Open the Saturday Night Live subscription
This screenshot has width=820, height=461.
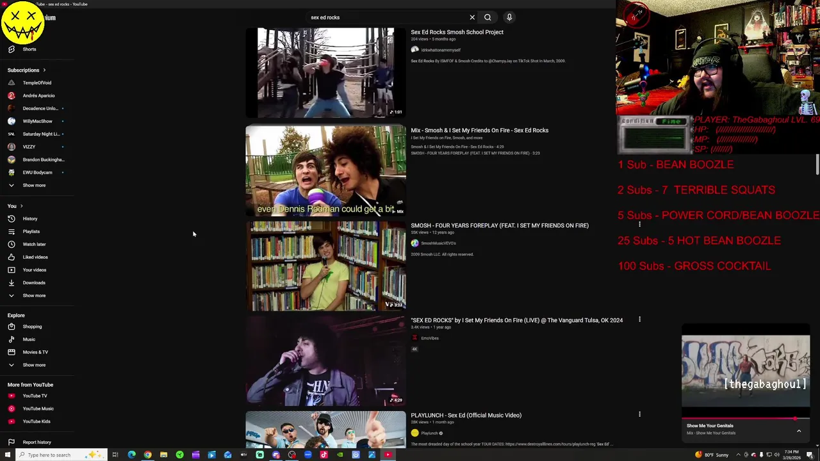point(40,134)
